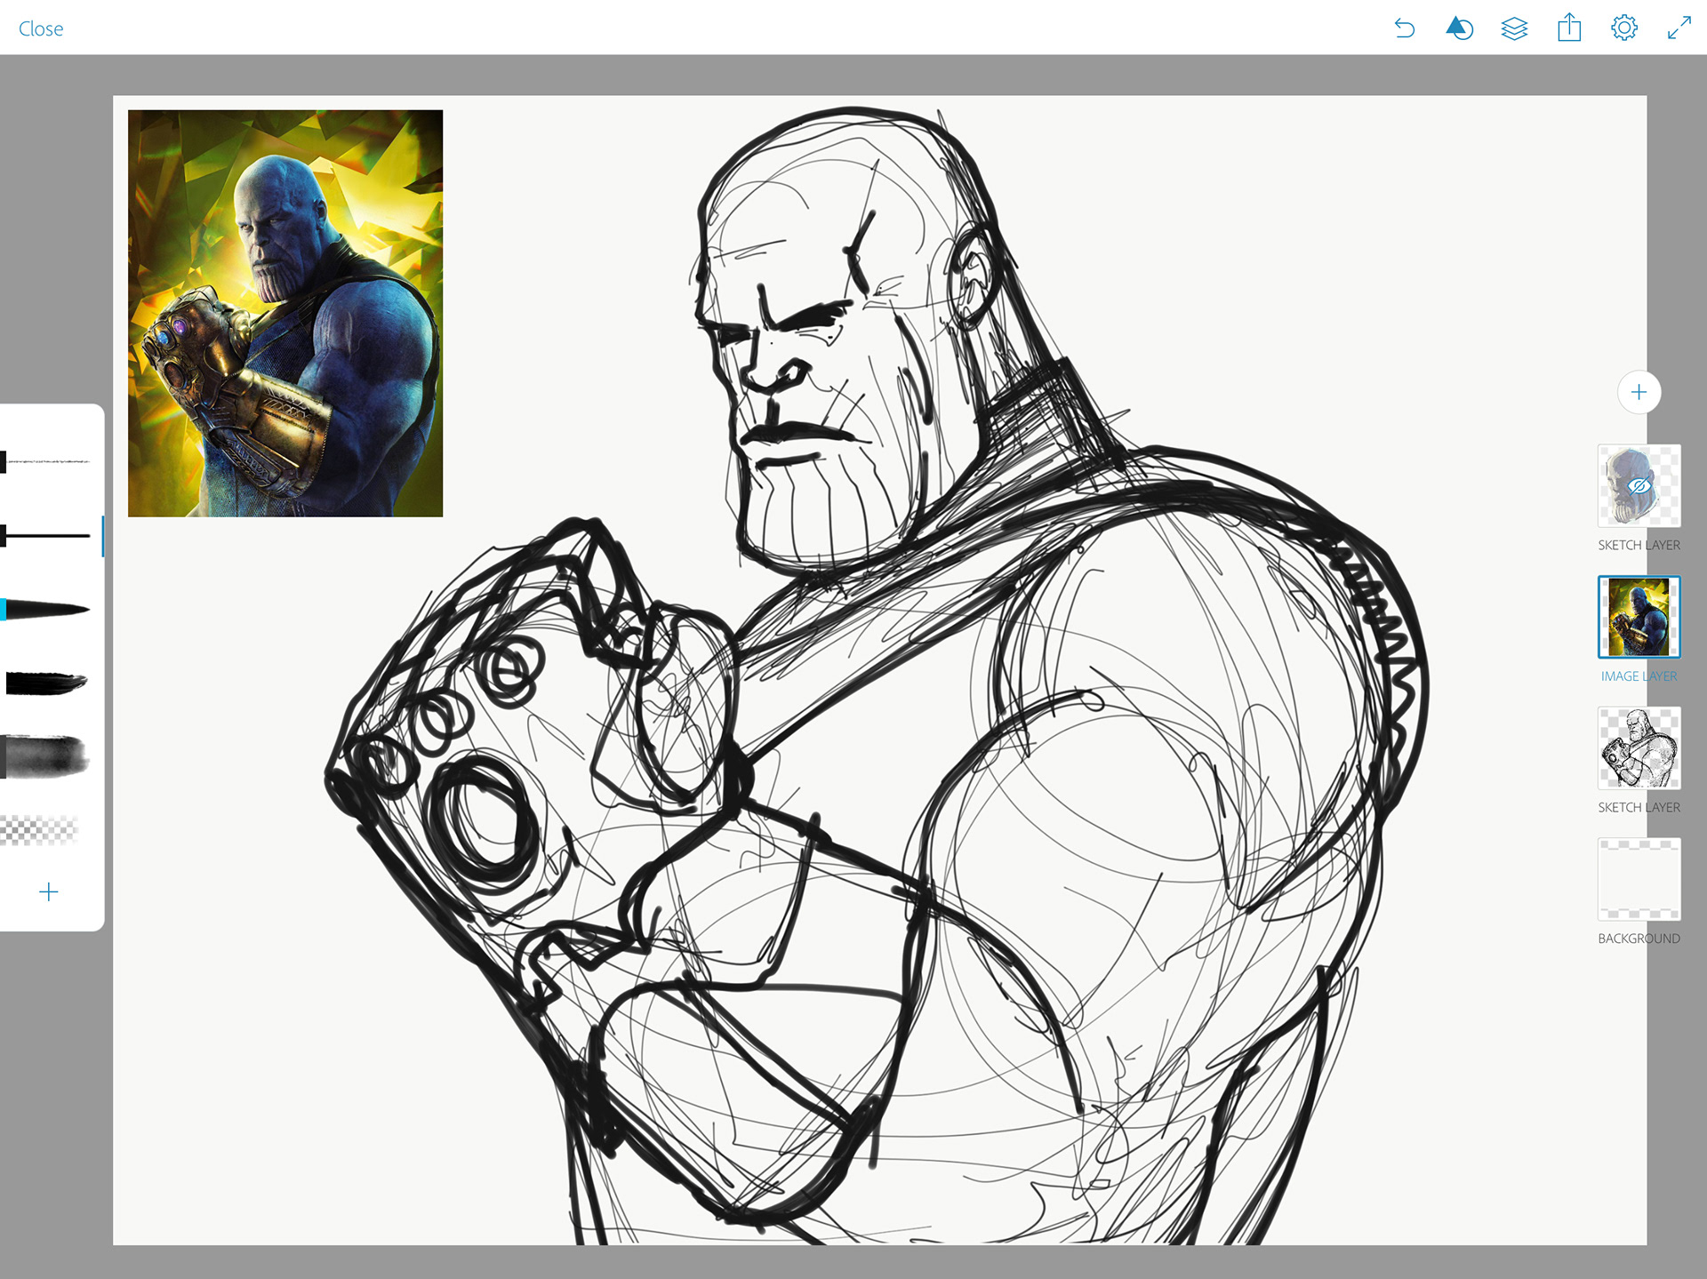Select the lower Sketch Layer thumbnail
The width and height of the screenshot is (1707, 1279).
point(1639,748)
